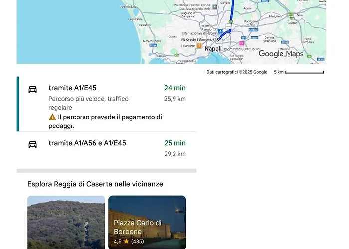Viewport: 349px width, 249px height.
Task: Click the car icon beside tramite A1/E45
Action: (33, 89)
